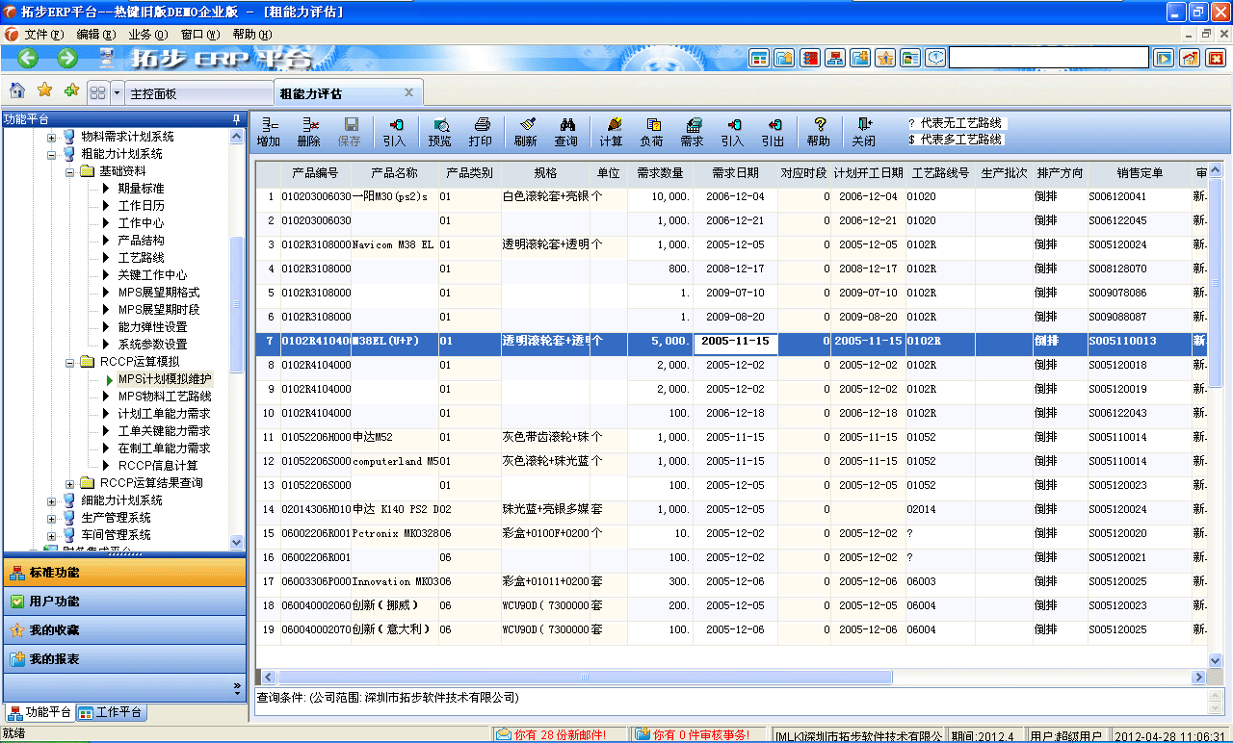This screenshot has height=743, width=1233.
Task: Expand the RCCP运算结果查询 folder
Action: click(70, 483)
